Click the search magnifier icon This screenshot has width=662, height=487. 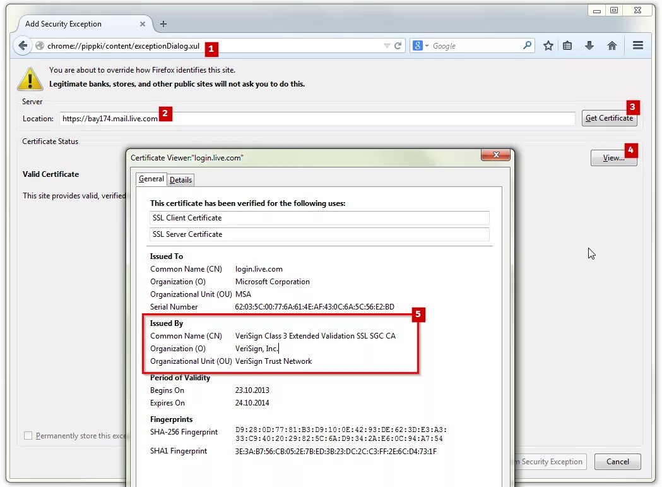click(x=527, y=45)
